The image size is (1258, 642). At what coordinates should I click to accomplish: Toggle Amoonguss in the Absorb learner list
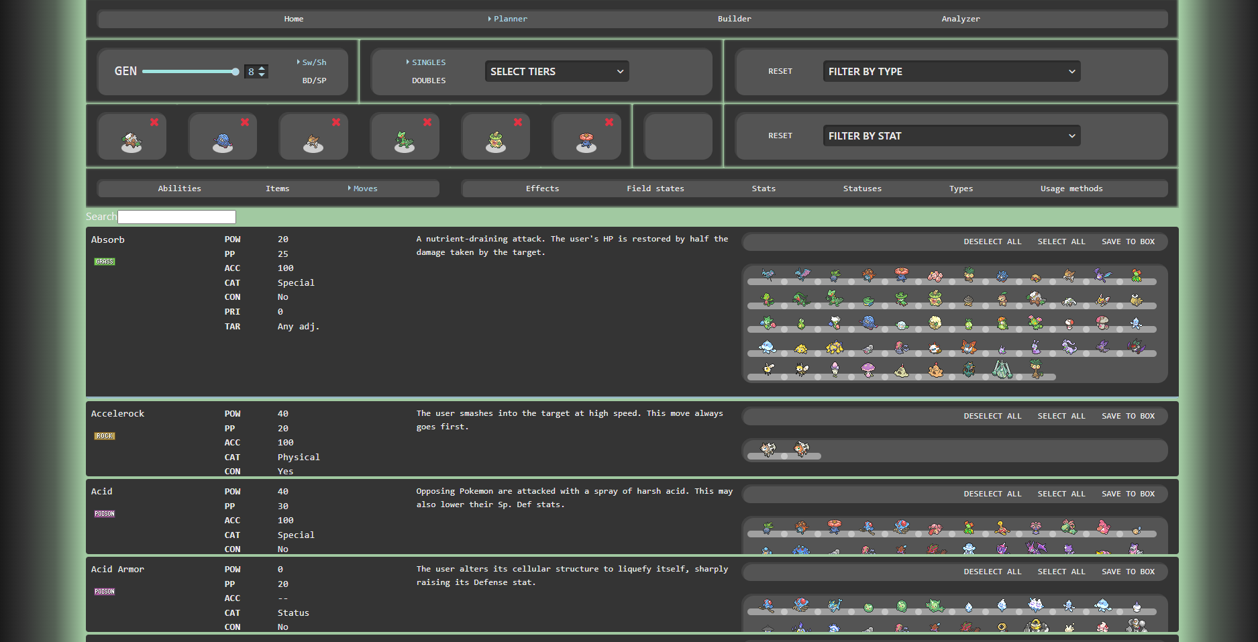(1103, 323)
